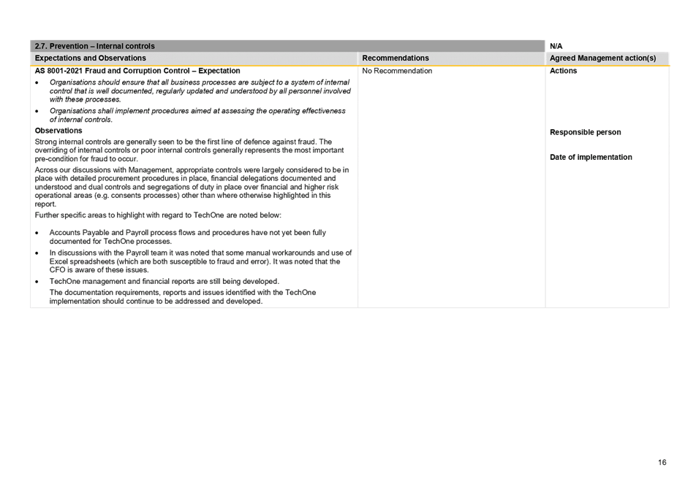Click paragraph starting 'Across our discussions with Management'
The image size is (696, 492).
coord(192,187)
